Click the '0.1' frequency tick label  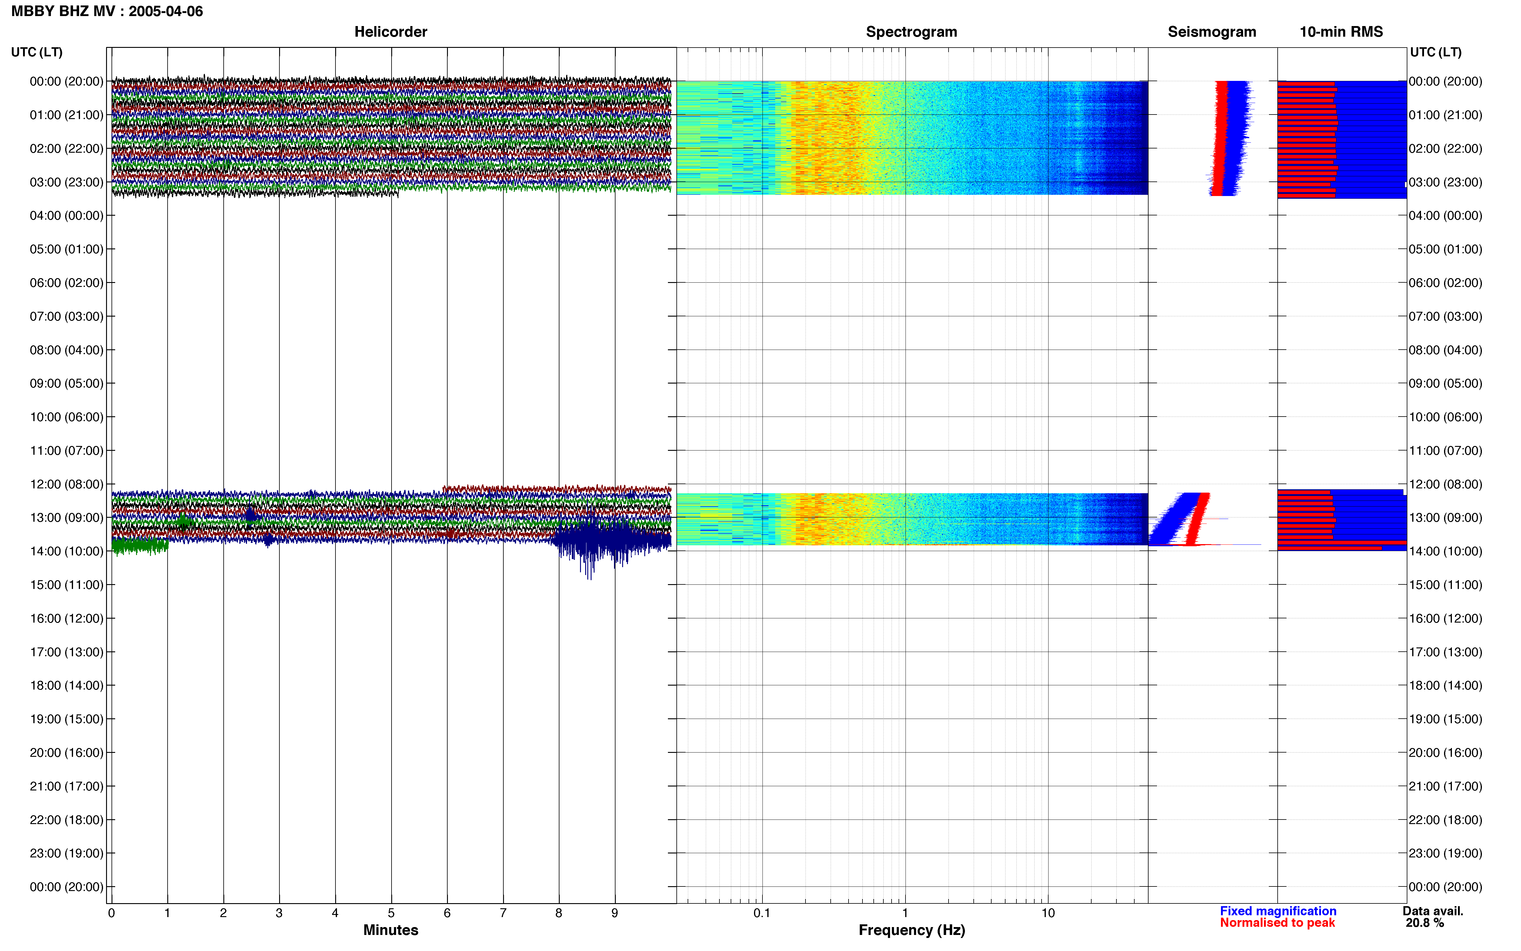point(762,913)
